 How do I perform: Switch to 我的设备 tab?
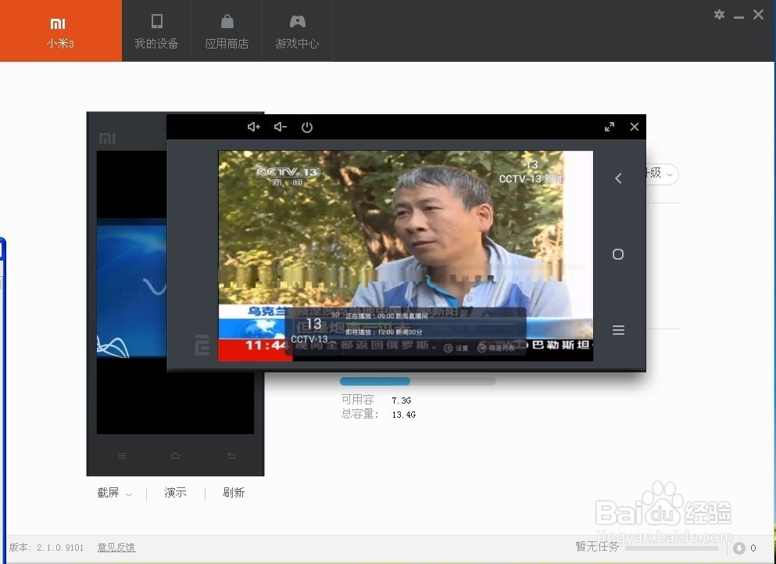pos(156,31)
